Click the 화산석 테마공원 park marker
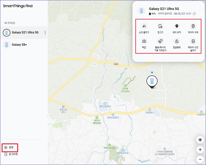This screenshot has width=206, height=165. (x=97, y=117)
